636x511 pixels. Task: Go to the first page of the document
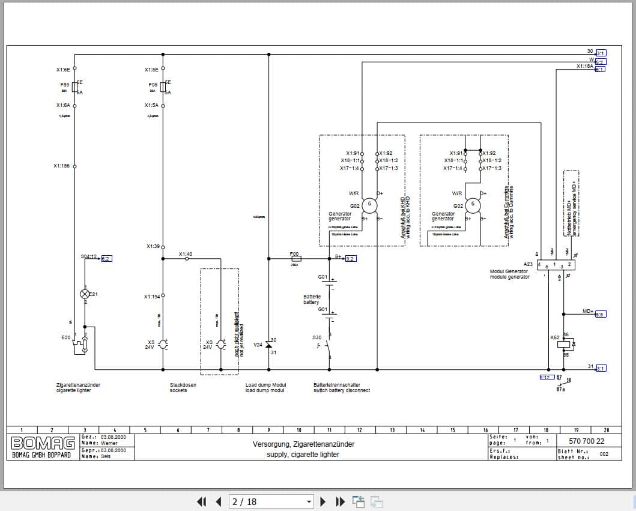click(x=202, y=501)
